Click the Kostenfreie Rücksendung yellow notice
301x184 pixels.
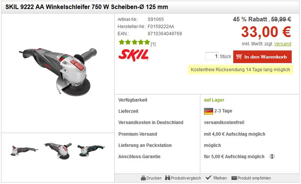[x=240, y=69]
